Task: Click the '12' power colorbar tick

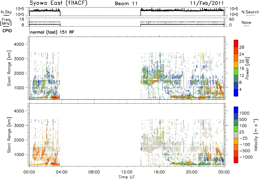Action: pos(242,75)
